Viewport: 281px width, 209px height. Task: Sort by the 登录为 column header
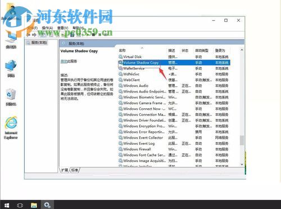click(220, 51)
